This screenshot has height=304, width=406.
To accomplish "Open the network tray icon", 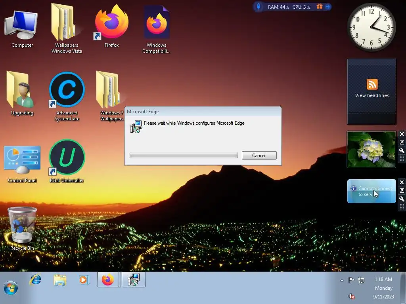I will (361, 280).
